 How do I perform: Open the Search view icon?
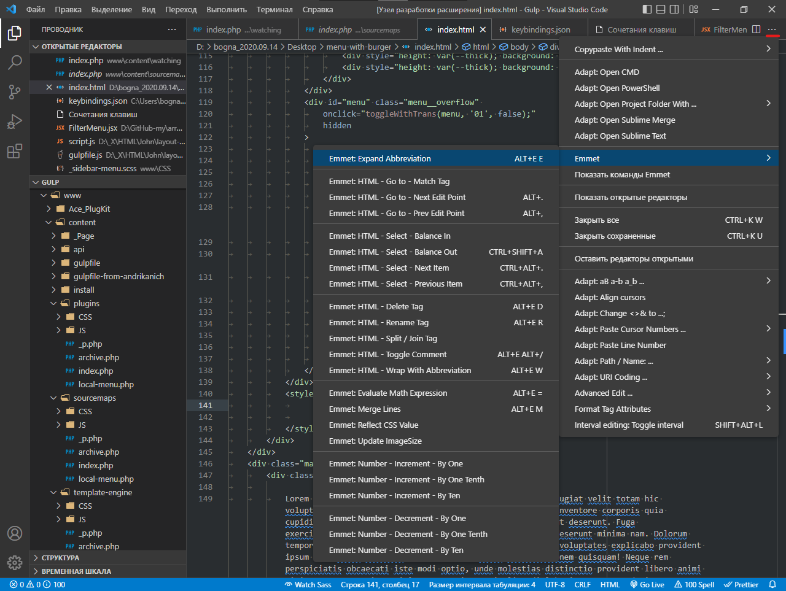(x=15, y=63)
